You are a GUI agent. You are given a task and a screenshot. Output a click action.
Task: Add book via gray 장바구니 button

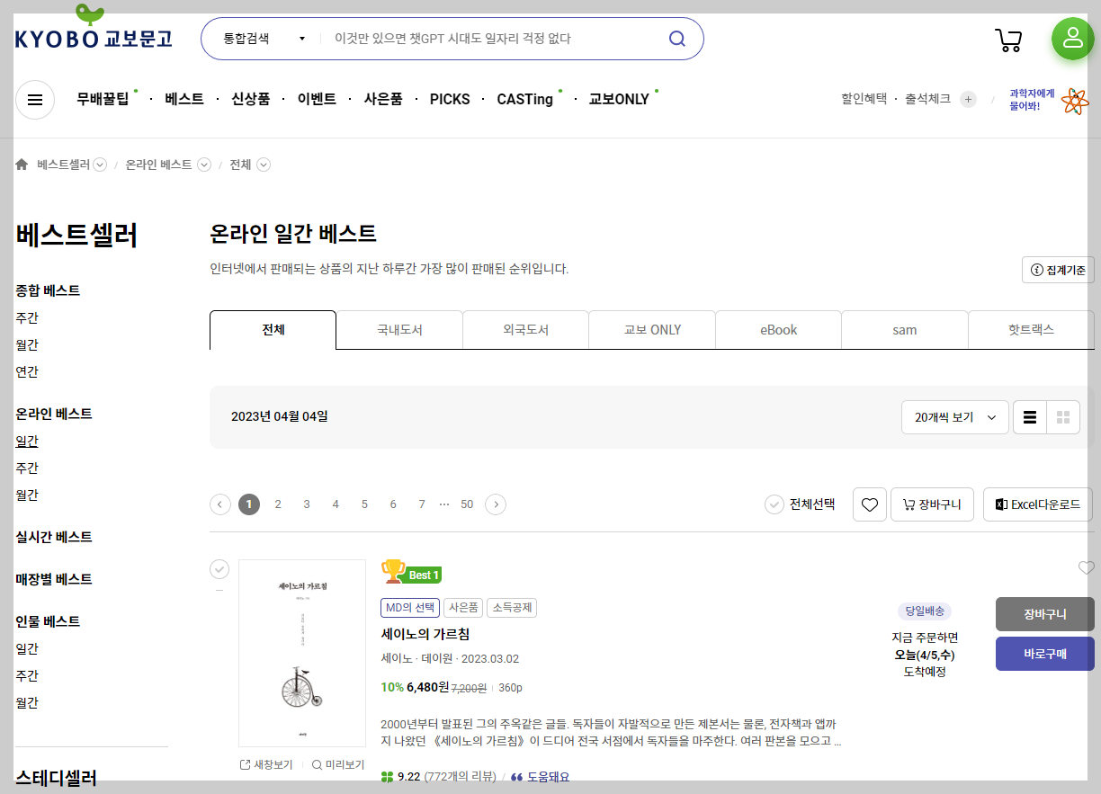[1045, 614]
